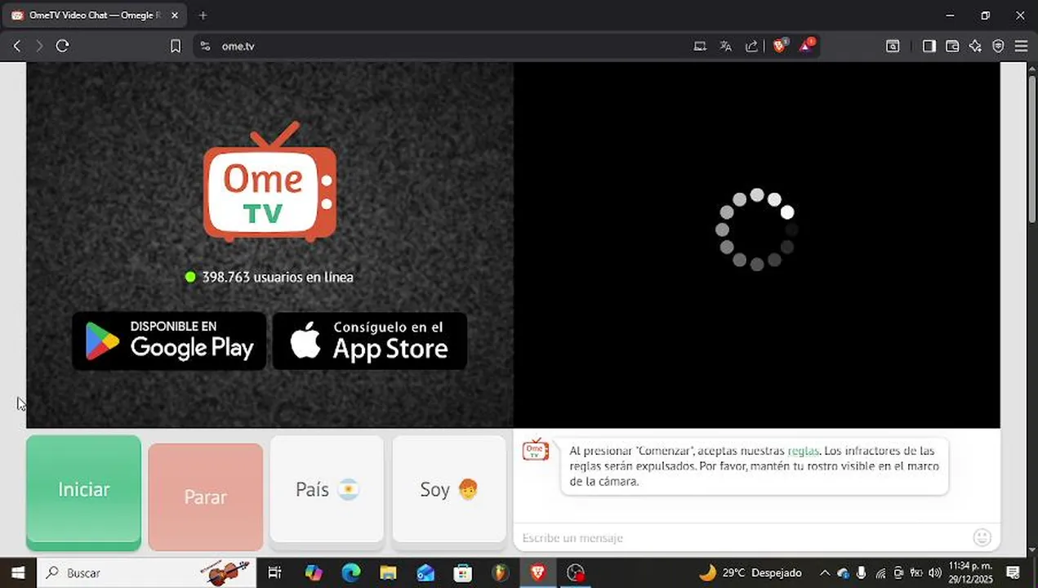The width and height of the screenshot is (1038, 588).
Task: Select the OmeTV Video Chat tab
Action: pos(94,16)
